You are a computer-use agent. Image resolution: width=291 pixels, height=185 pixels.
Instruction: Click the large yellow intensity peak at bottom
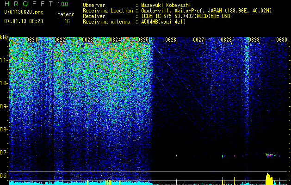click(269, 179)
